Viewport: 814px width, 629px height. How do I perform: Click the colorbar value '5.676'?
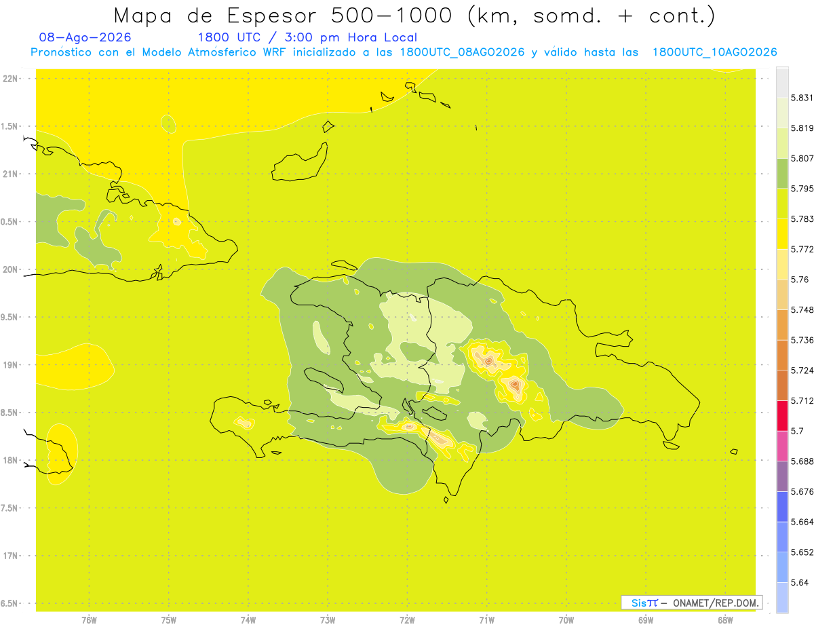(802, 491)
